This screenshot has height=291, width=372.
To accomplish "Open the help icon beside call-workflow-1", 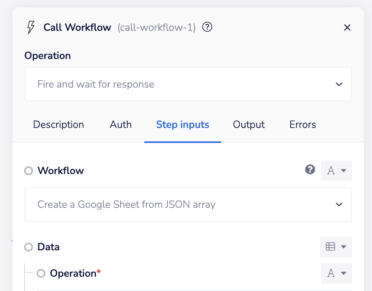I will (x=207, y=27).
